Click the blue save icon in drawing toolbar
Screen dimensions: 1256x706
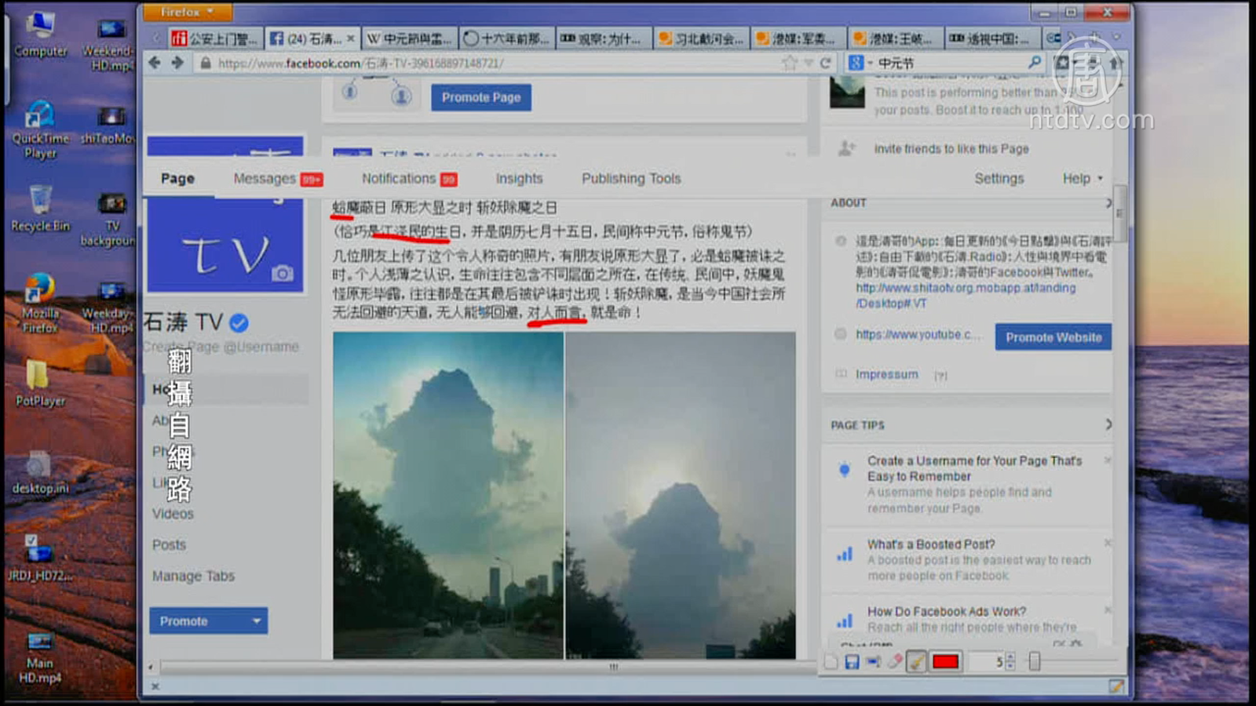click(x=852, y=662)
